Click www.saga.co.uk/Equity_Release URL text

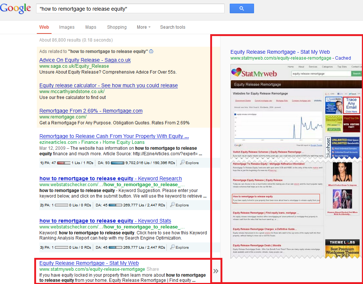coord(74,66)
